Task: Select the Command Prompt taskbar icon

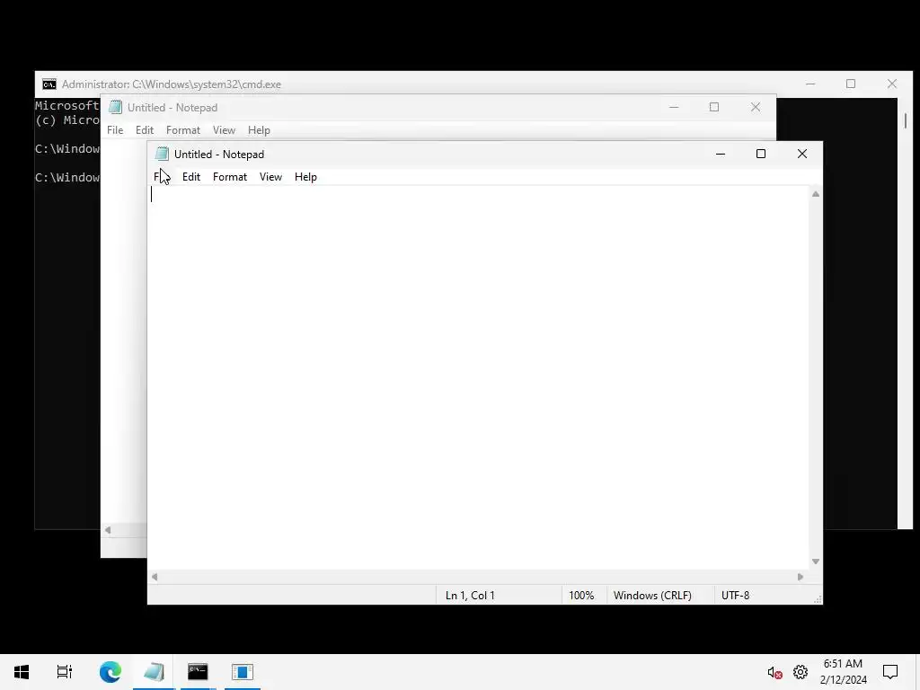Action: tap(198, 672)
